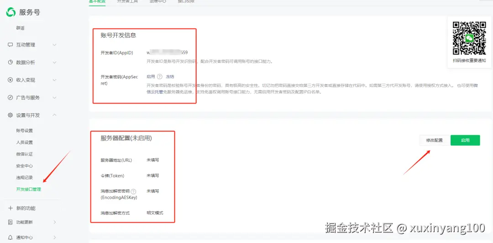Screen dimensions: 493x243
Task: Open 违规记录 in the sidebar
Action: (x=25, y=177)
